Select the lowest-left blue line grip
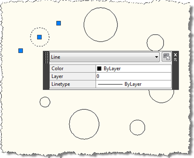Viewport: 194px width, 158px height. point(21,51)
